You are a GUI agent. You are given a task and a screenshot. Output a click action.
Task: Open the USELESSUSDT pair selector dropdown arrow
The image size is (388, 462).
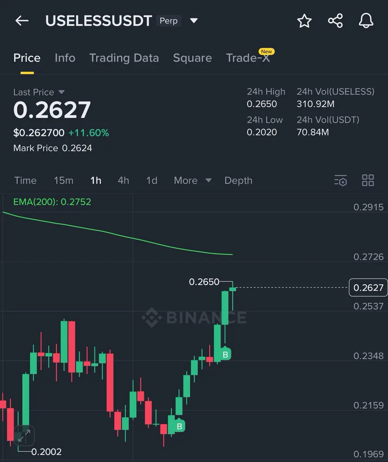click(194, 20)
